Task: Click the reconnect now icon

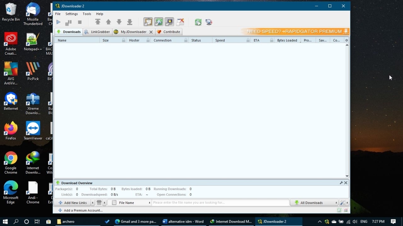Action: (x=198, y=22)
